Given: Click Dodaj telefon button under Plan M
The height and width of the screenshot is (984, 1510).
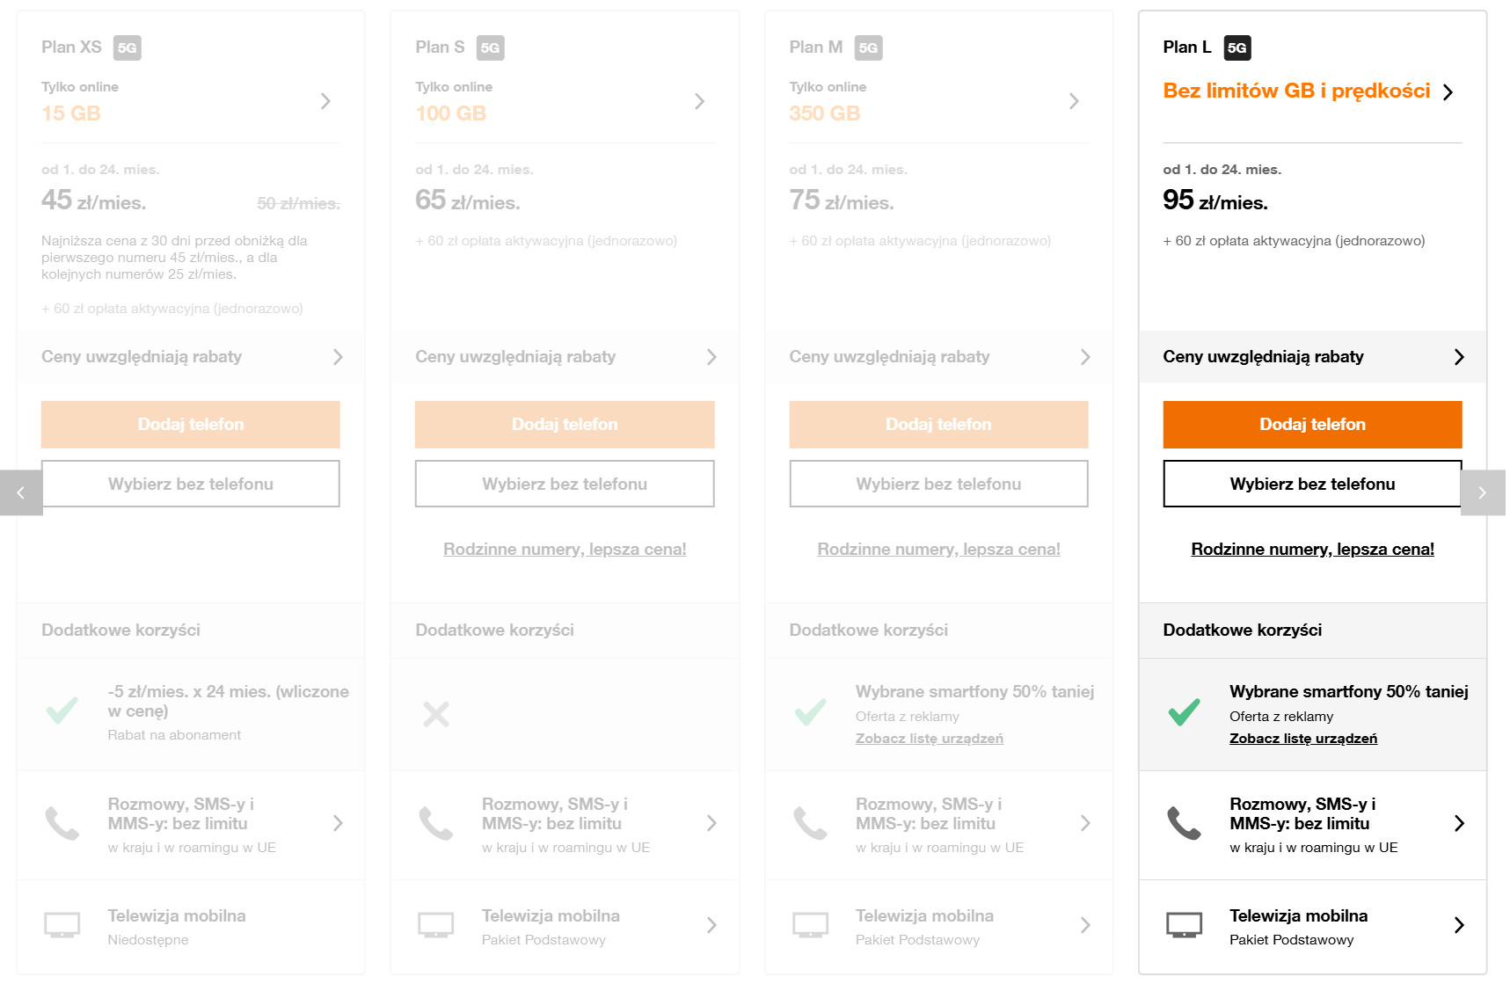Looking at the screenshot, I should [x=938, y=425].
